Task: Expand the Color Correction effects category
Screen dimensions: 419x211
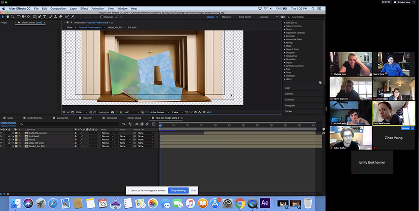Action: coord(294,26)
